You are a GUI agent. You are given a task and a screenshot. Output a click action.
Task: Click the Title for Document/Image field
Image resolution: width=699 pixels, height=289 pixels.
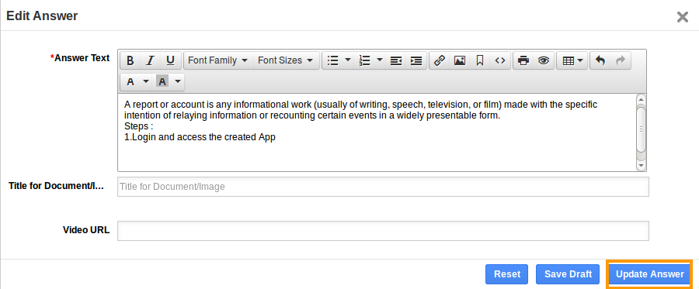383,187
